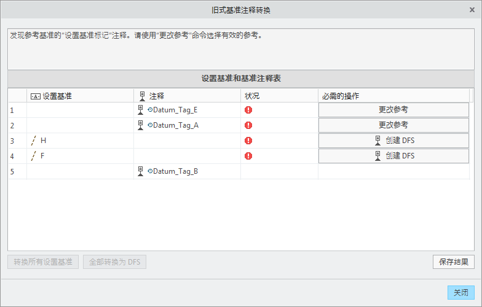The height and width of the screenshot is (307, 482).
Task: Click the error status icon in row 1
Action: pos(248,110)
